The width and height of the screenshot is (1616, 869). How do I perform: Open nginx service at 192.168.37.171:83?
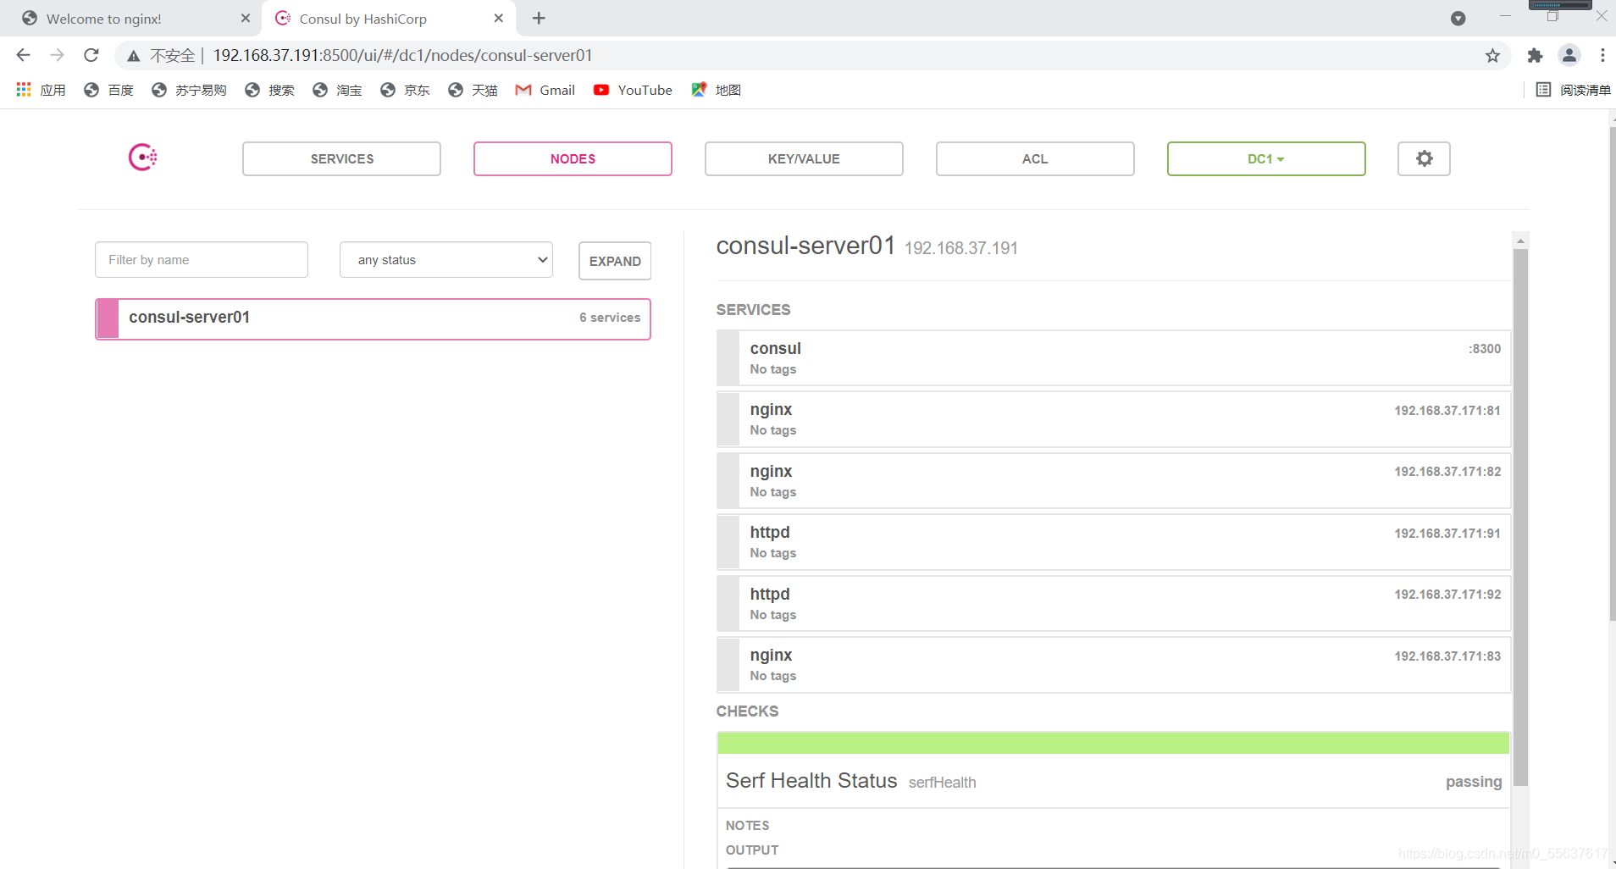tap(1114, 665)
